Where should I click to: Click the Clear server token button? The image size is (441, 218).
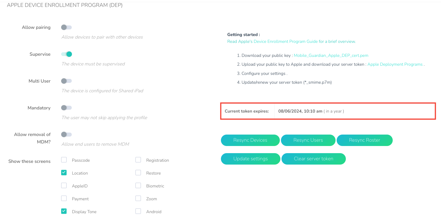tap(314, 159)
